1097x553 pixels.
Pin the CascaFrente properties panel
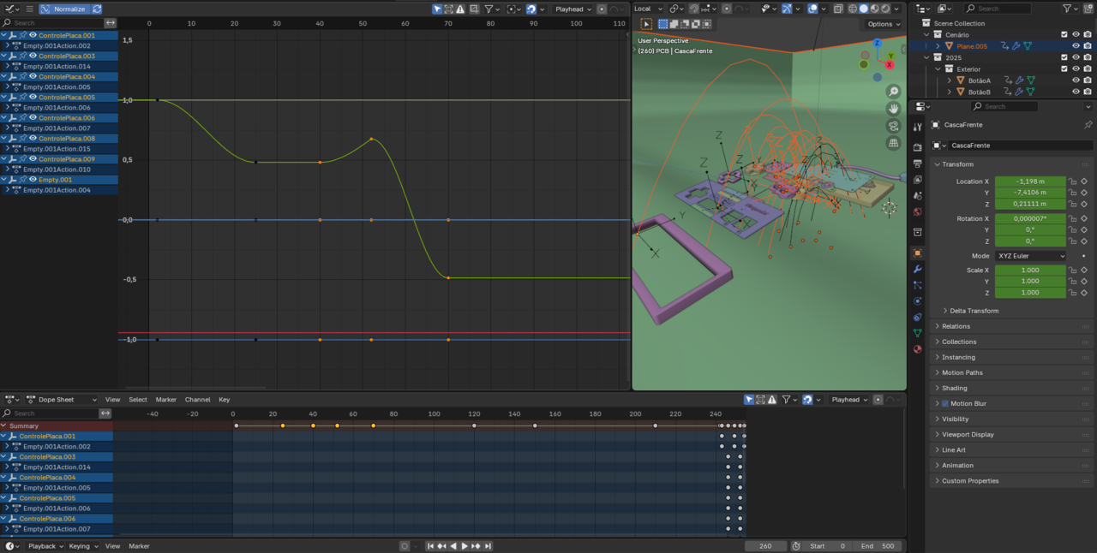point(1088,125)
